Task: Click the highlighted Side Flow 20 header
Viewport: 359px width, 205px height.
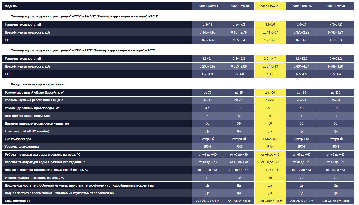Action: [x=270, y=6]
